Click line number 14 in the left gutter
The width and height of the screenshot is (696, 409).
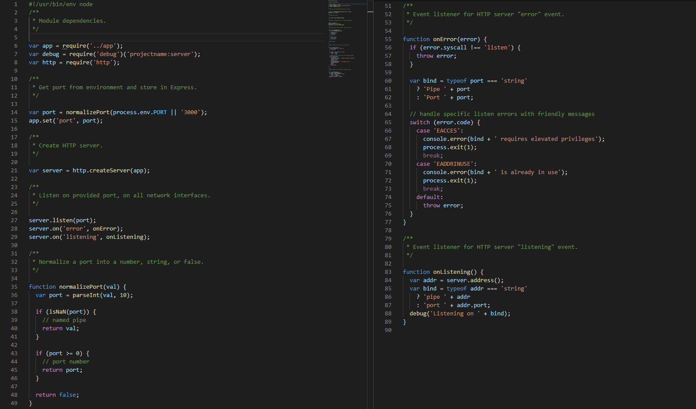[x=14, y=112]
